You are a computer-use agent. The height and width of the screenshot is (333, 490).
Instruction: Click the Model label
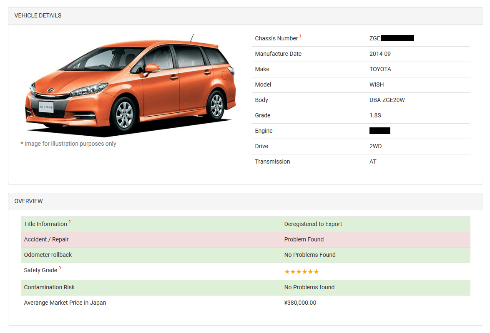pyautogui.click(x=263, y=84)
